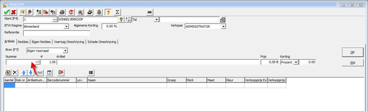Confirm the sale with the green checkmark

point(6,12)
